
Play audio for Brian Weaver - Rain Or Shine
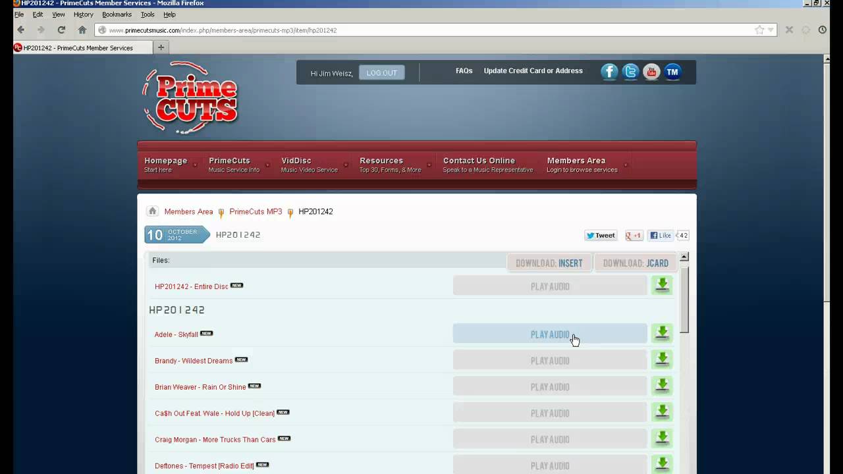(550, 386)
